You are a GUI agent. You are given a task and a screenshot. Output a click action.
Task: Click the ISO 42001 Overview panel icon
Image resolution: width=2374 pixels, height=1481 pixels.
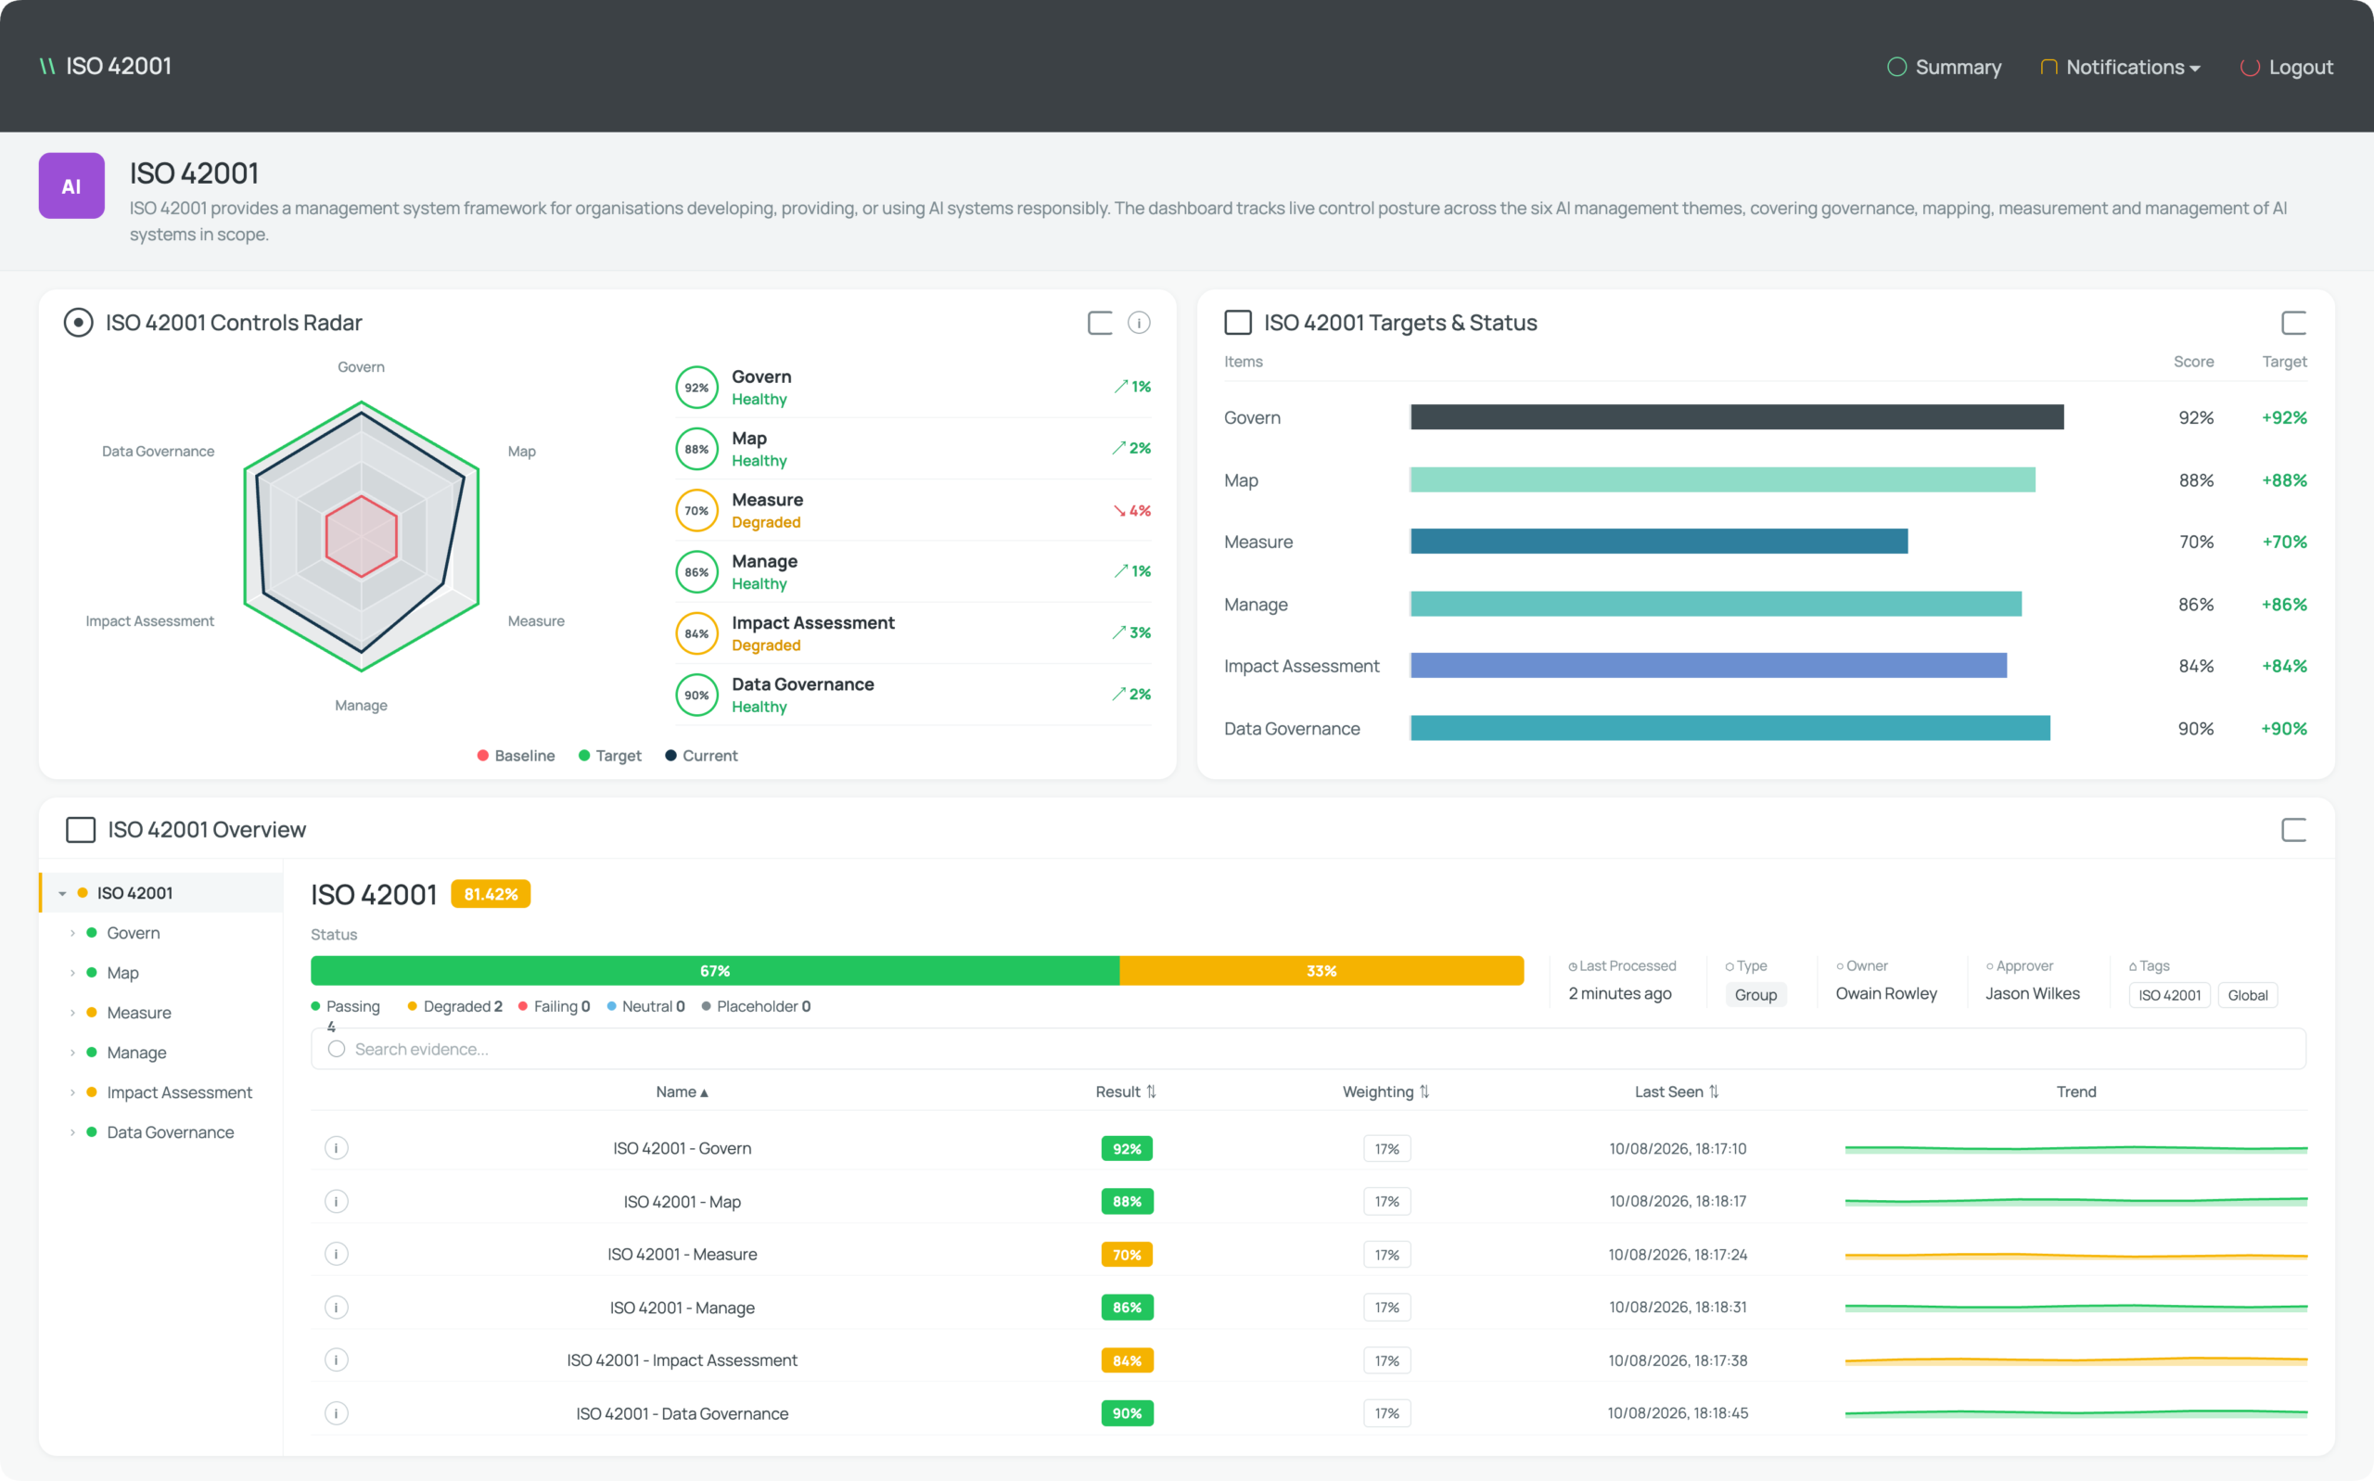coord(81,830)
